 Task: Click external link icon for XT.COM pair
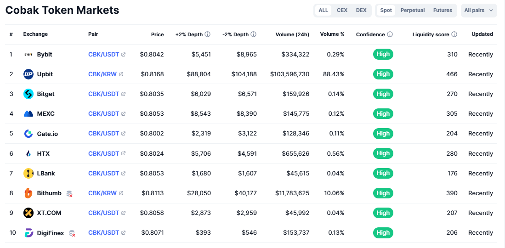click(124, 213)
